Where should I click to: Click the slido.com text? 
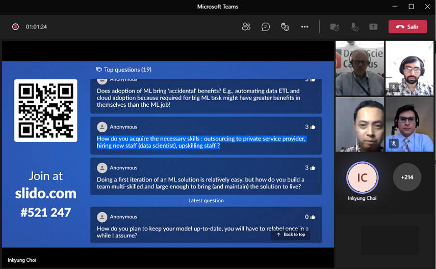click(x=45, y=193)
